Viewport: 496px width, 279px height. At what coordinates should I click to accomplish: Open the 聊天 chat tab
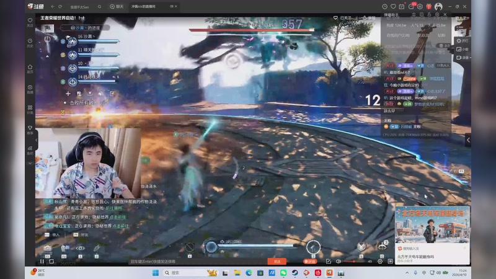coord(117,6)
